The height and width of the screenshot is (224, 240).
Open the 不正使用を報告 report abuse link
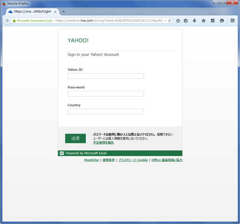103,143
